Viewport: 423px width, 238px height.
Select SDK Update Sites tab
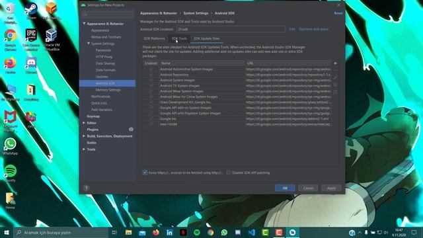click(206, 38)
